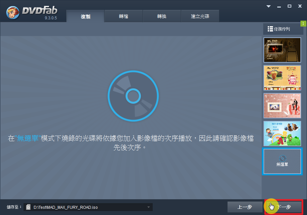
Task: Select the 無選單 no-menu option tile
Action: pos(282,162)
